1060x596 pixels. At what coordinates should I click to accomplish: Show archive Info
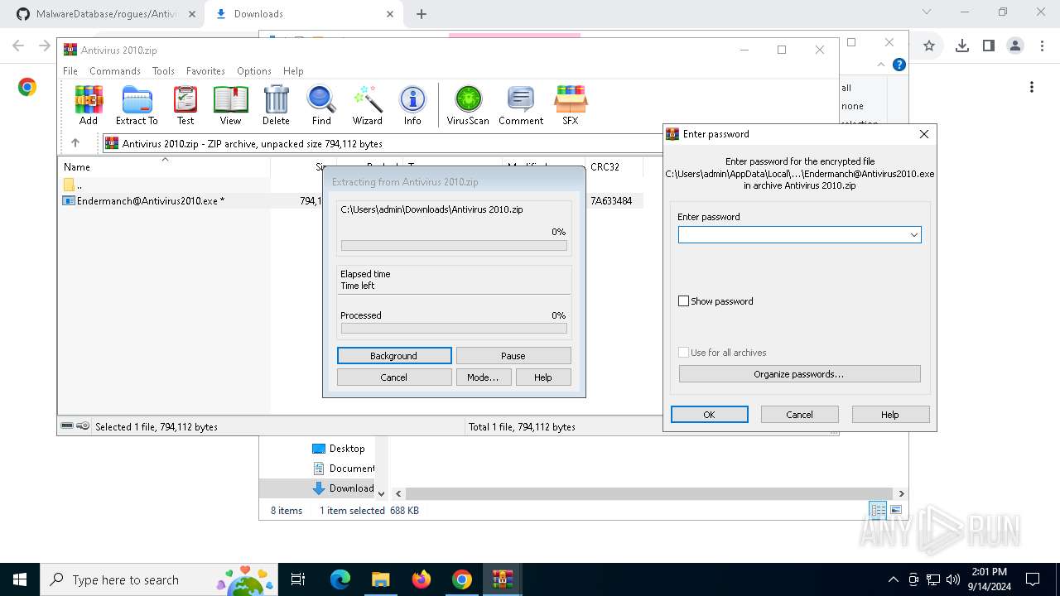point(412,105)
